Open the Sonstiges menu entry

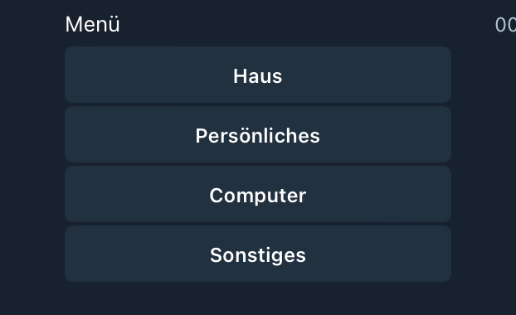pos(258,254)
